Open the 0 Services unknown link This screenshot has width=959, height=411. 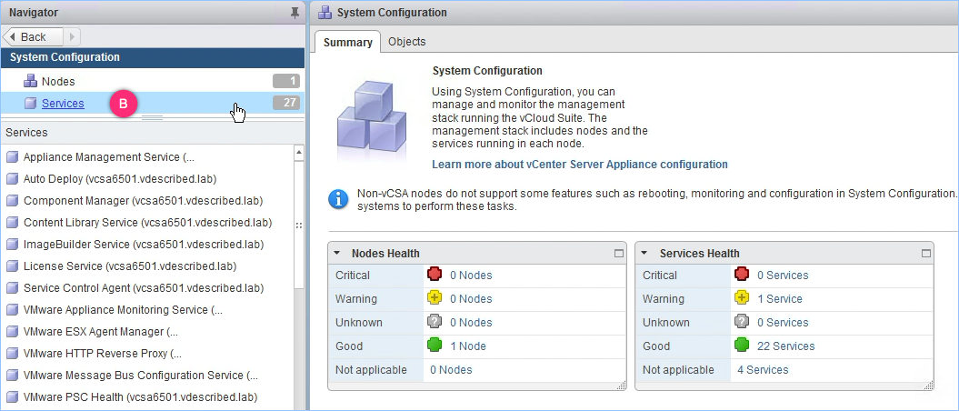click(x=783, y=322)
